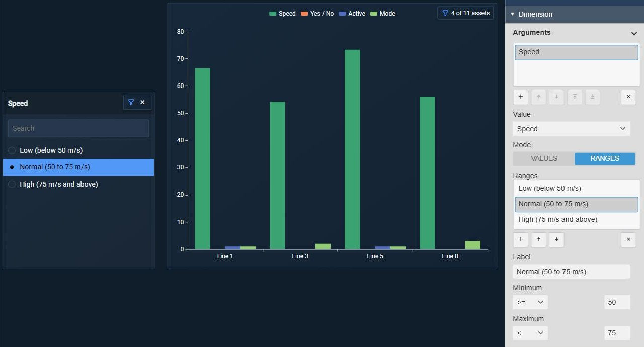Open the Minimum operator dropdown (>=)
644x347 pixels.
530,302
